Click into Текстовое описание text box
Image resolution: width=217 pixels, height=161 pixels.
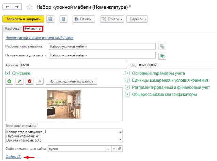click(x=64, y=136)
